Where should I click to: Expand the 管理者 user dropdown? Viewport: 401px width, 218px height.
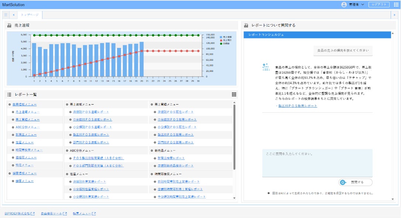point(356,4)
